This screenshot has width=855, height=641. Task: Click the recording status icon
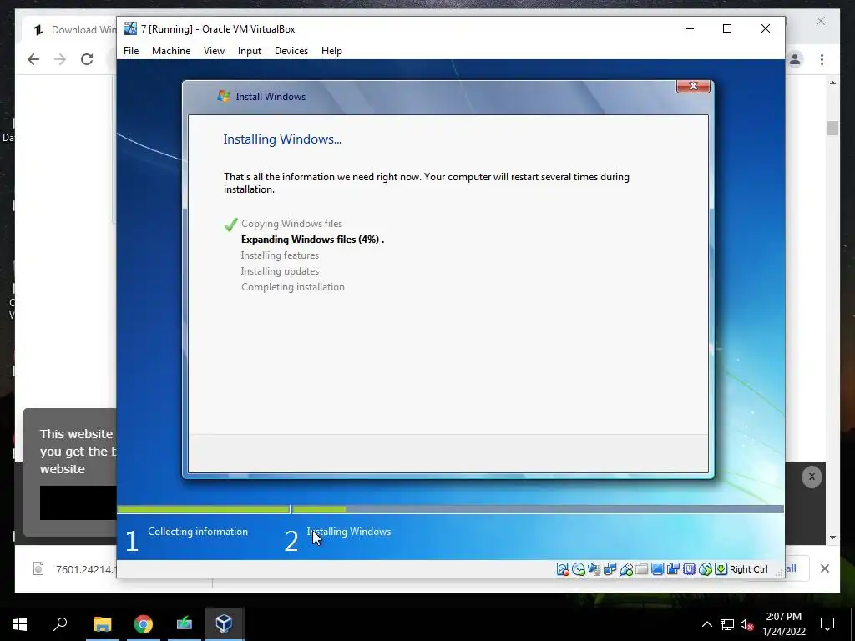674,569
